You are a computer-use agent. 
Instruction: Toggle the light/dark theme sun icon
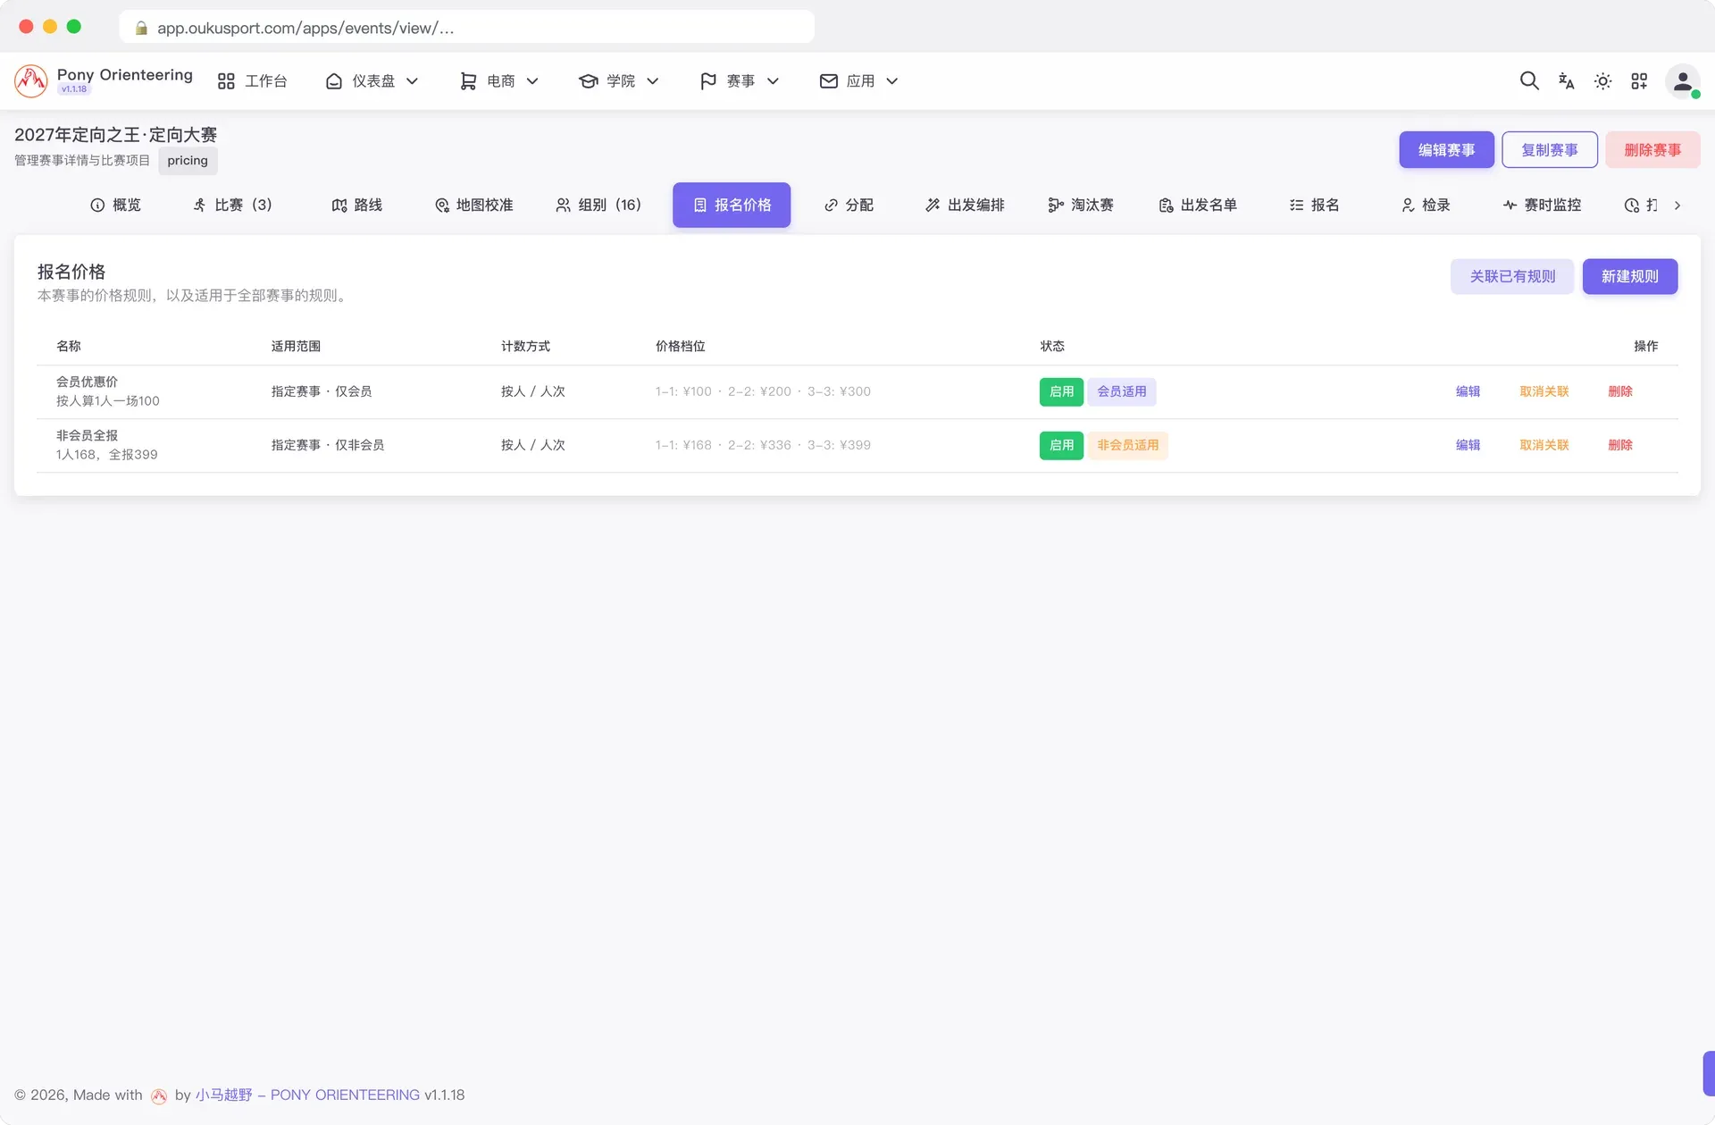[1602, 81]
